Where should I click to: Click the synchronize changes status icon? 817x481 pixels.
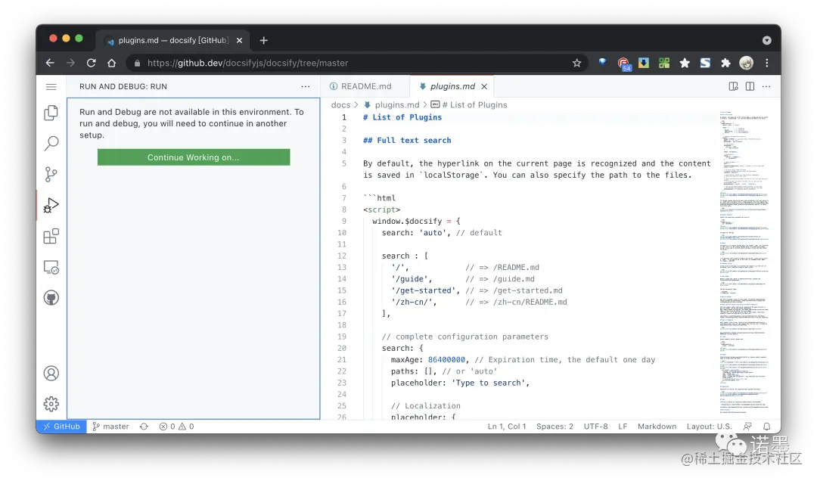point(144,427)
